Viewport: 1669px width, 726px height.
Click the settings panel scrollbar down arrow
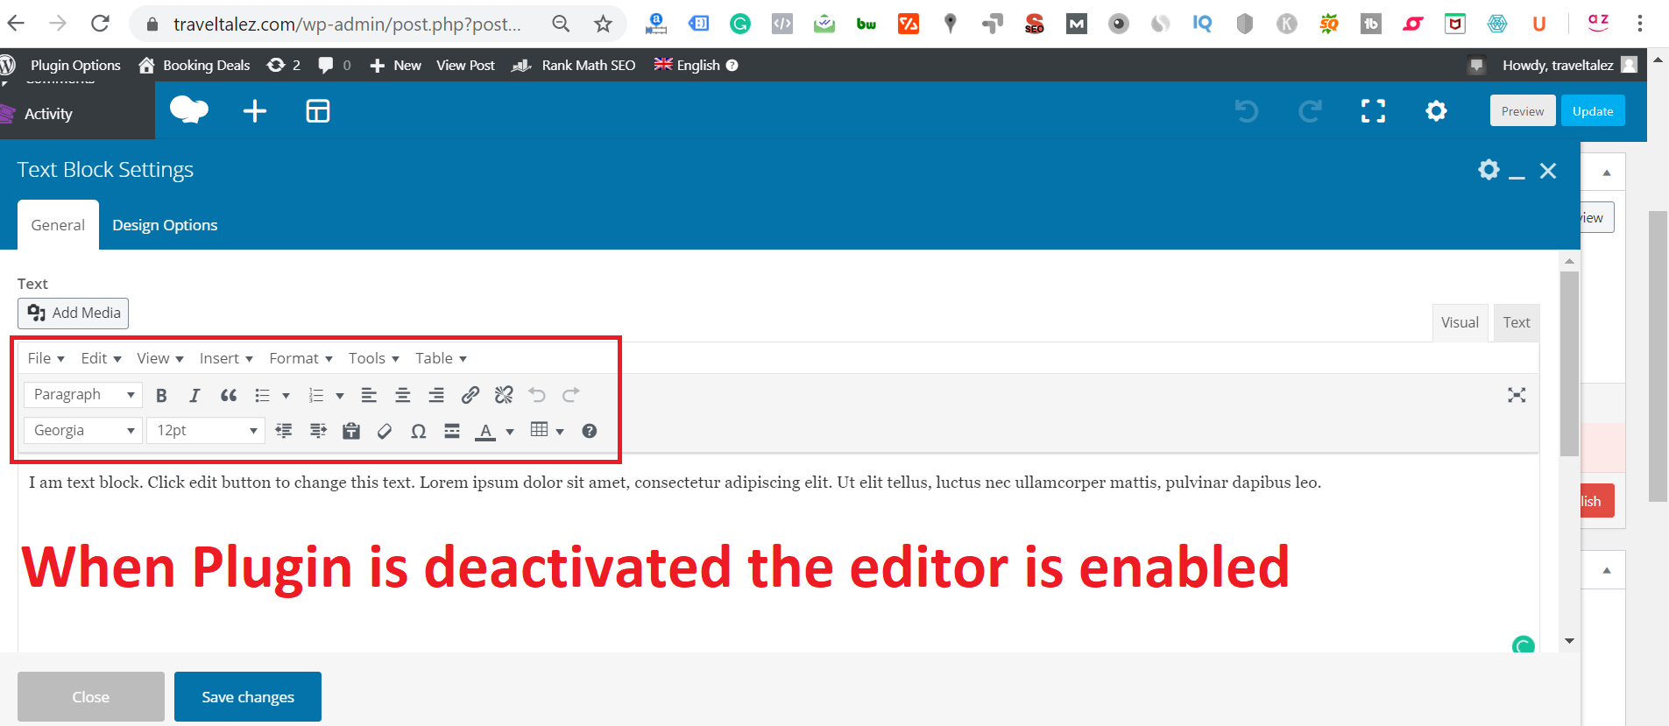click(x=1569, y=641)
